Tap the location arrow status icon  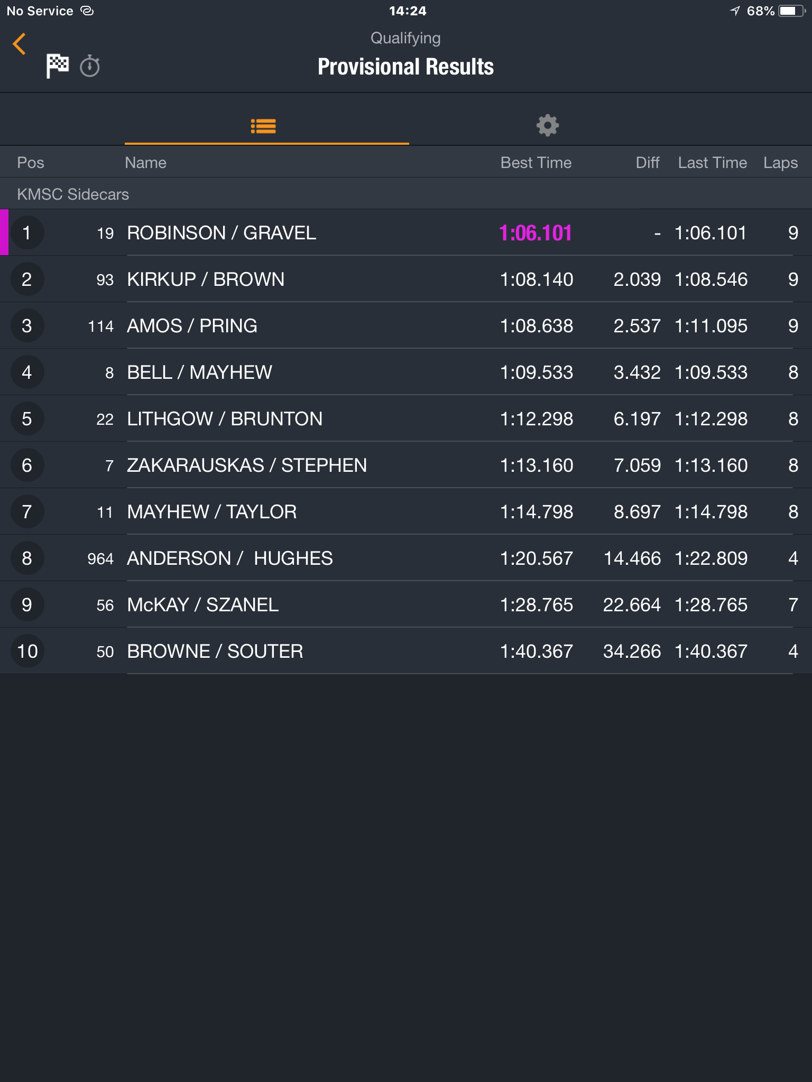735,11
